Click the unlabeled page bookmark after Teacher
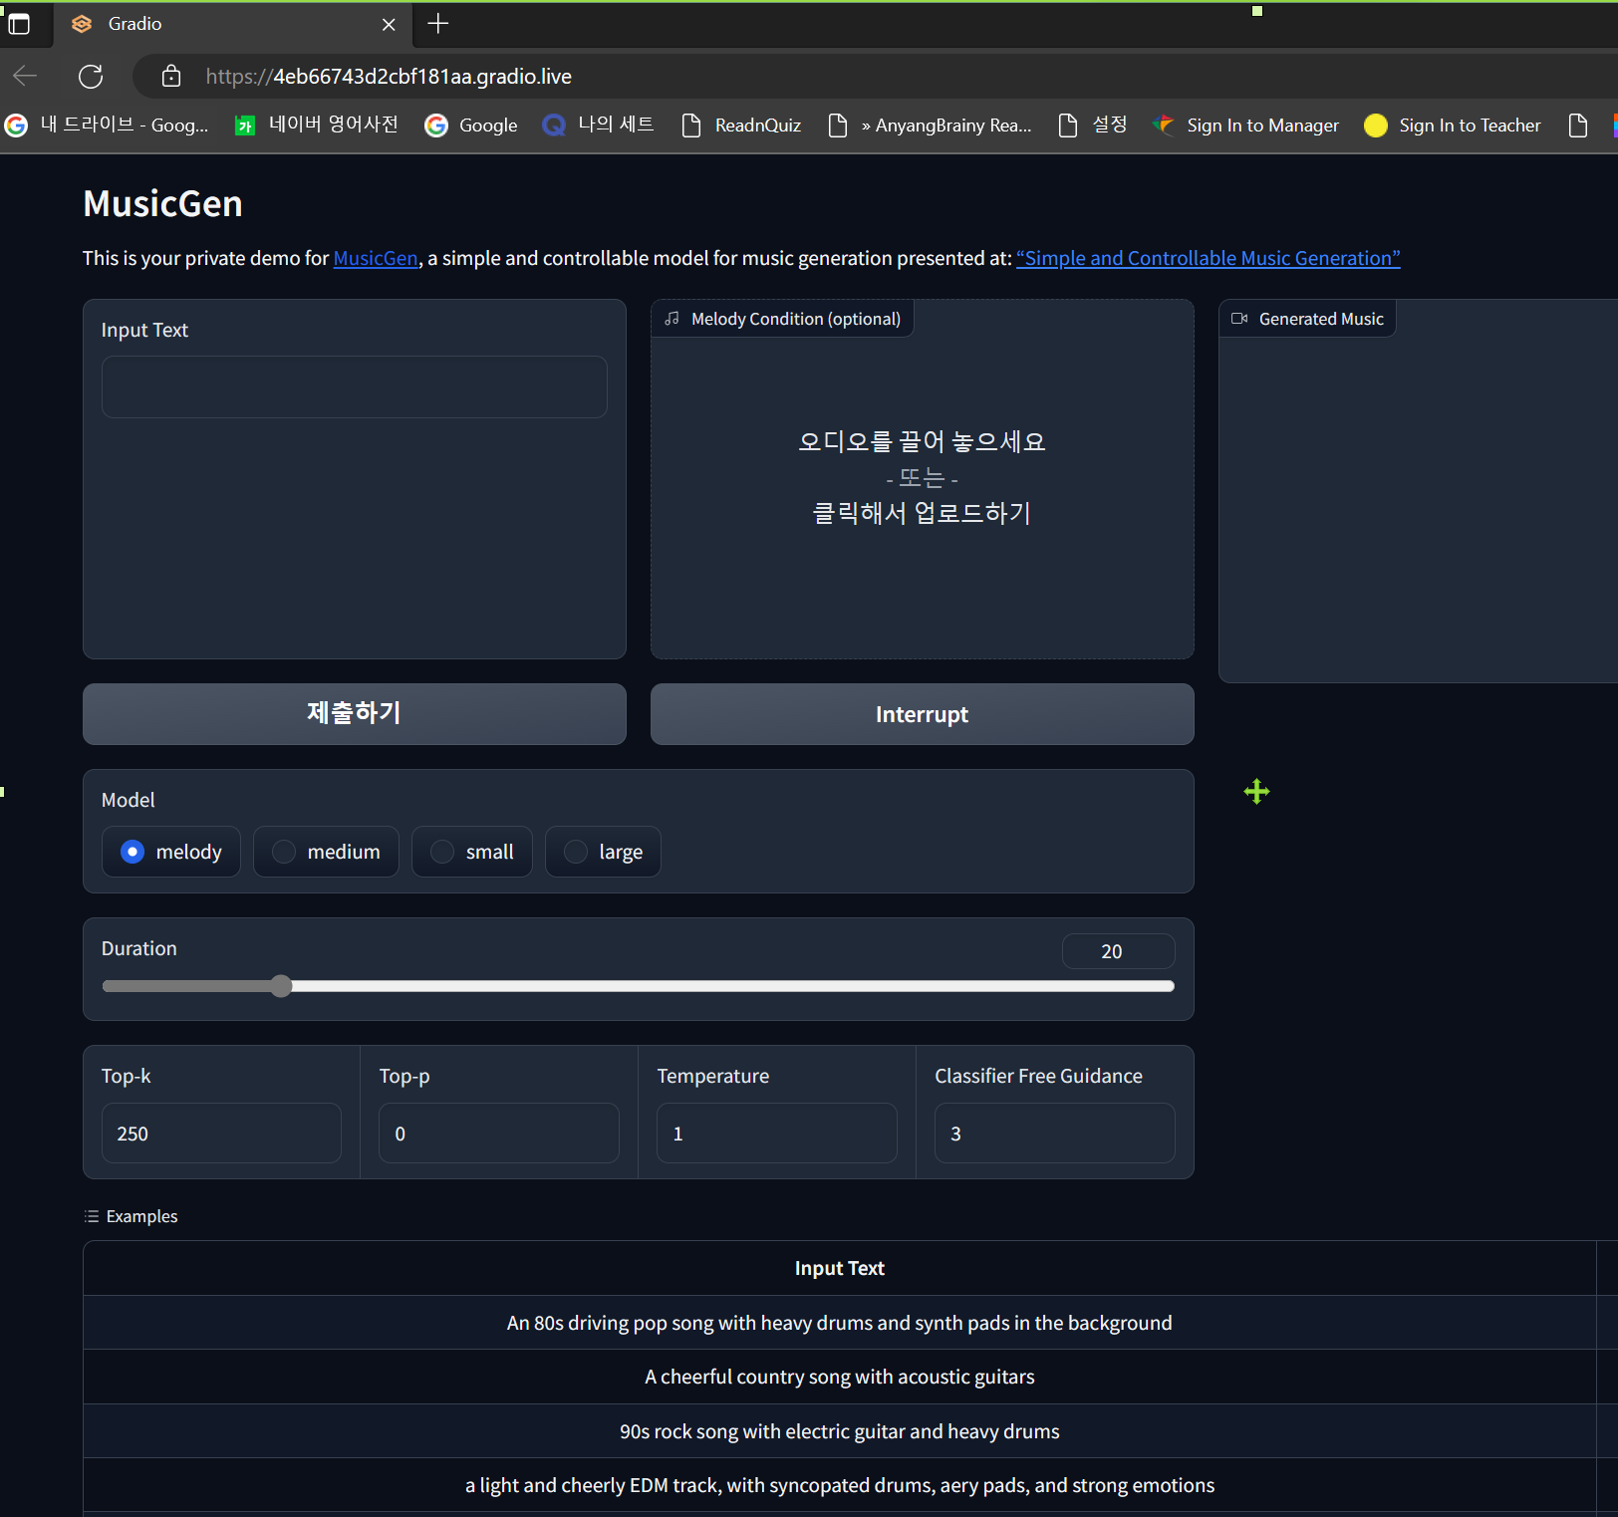Screen dimensions: 1618x1517 point(1578,126)
